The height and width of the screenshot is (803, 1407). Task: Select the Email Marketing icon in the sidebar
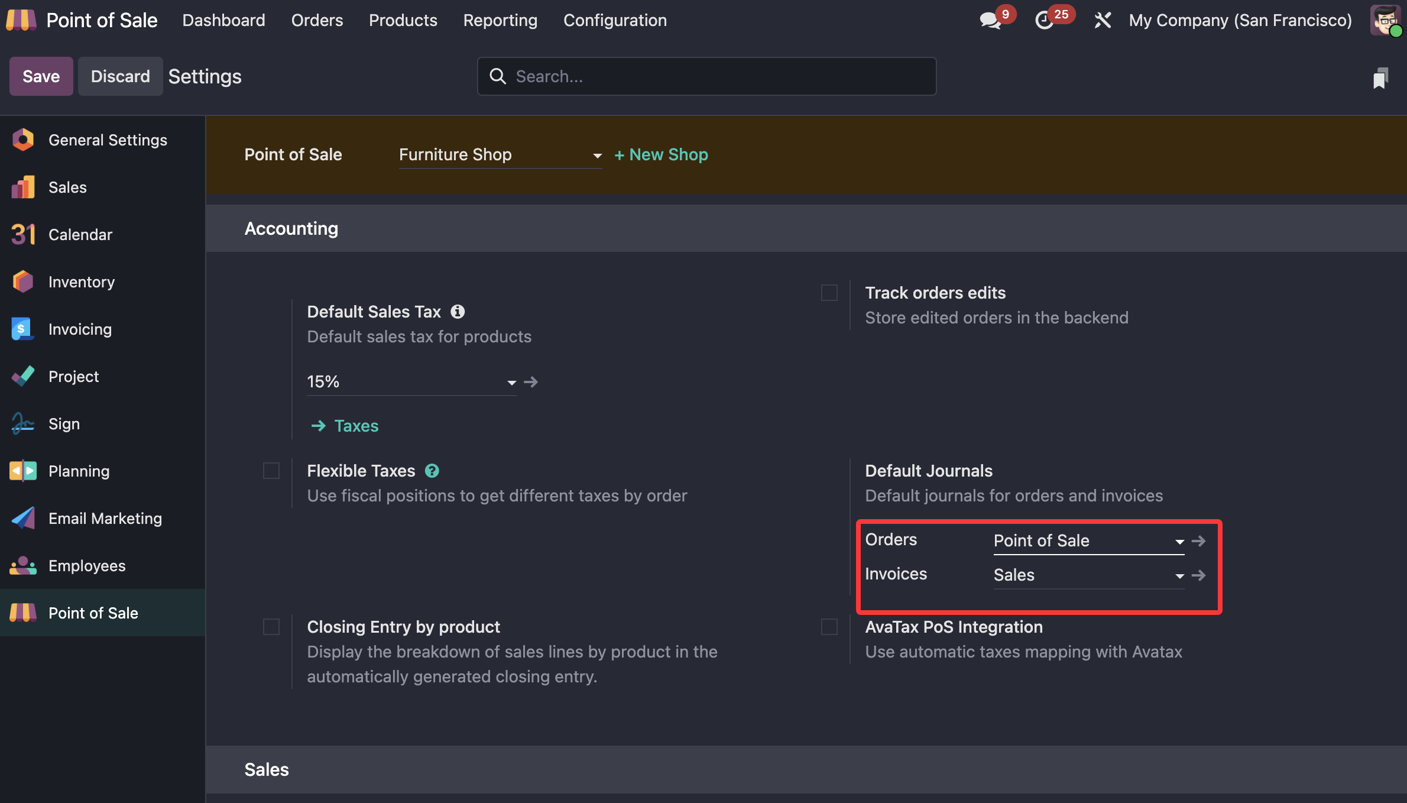coord(23,518)
